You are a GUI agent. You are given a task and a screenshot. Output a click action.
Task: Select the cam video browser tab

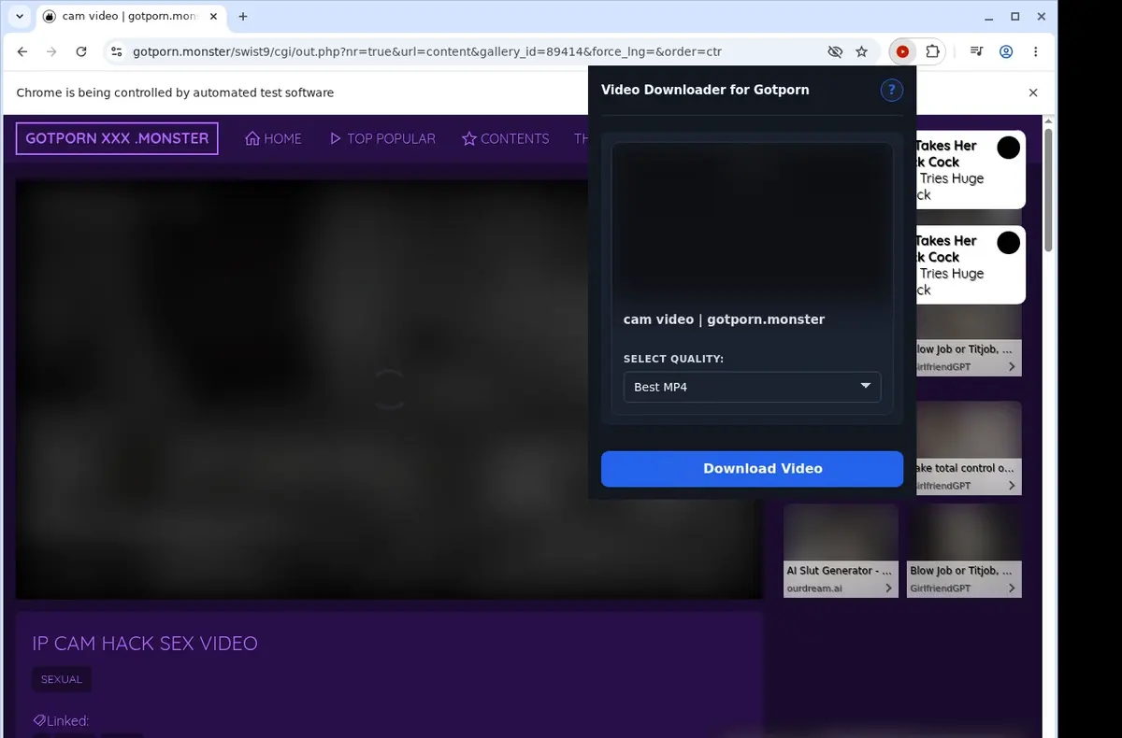[131, 17]
